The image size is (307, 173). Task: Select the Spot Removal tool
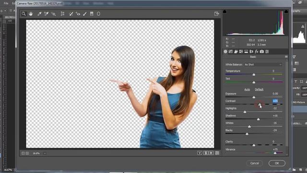(71, 14)
